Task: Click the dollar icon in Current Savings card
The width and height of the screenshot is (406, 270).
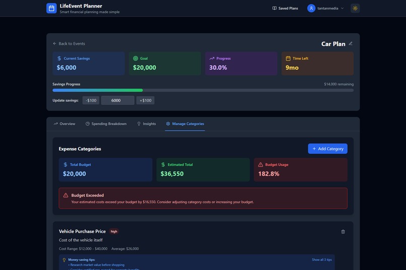Action: pyautogui.click(x=59, y=58)
